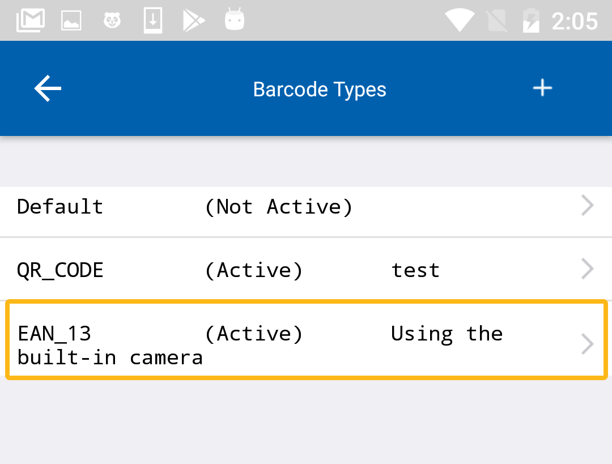The width and height of the screenshot is (612, 464).
Task: Tap the Gmail notification icon in status bar
Action: pos(31,21)
